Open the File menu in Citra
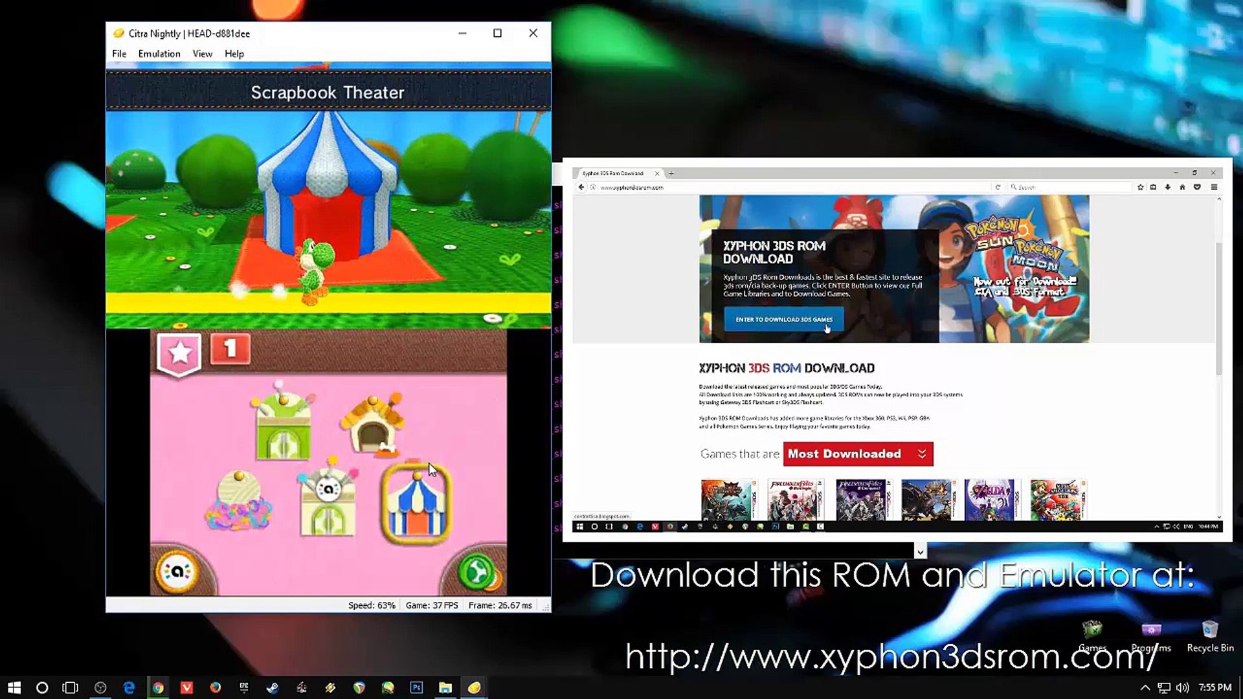The height and width of the screenshot is (699, 1243). point(119,54)
